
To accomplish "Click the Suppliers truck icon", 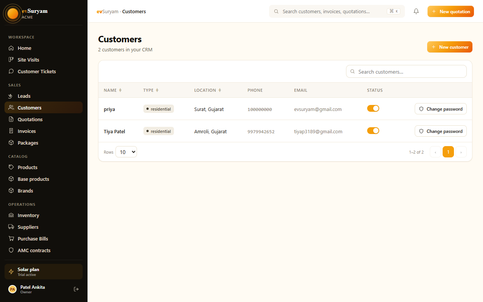I will 11,227.
